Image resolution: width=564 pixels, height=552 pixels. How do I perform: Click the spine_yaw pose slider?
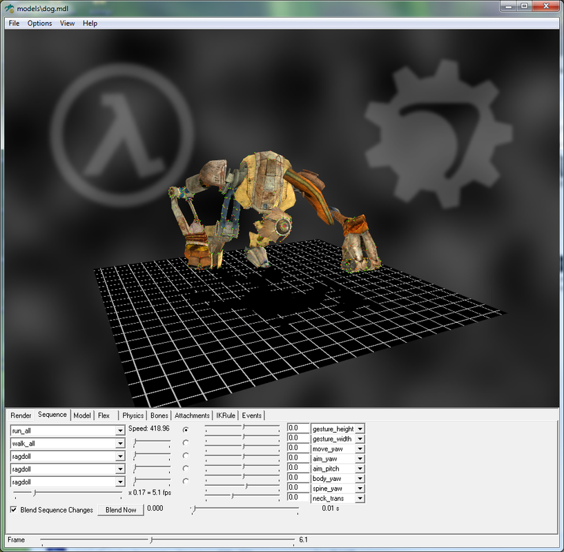242,486
